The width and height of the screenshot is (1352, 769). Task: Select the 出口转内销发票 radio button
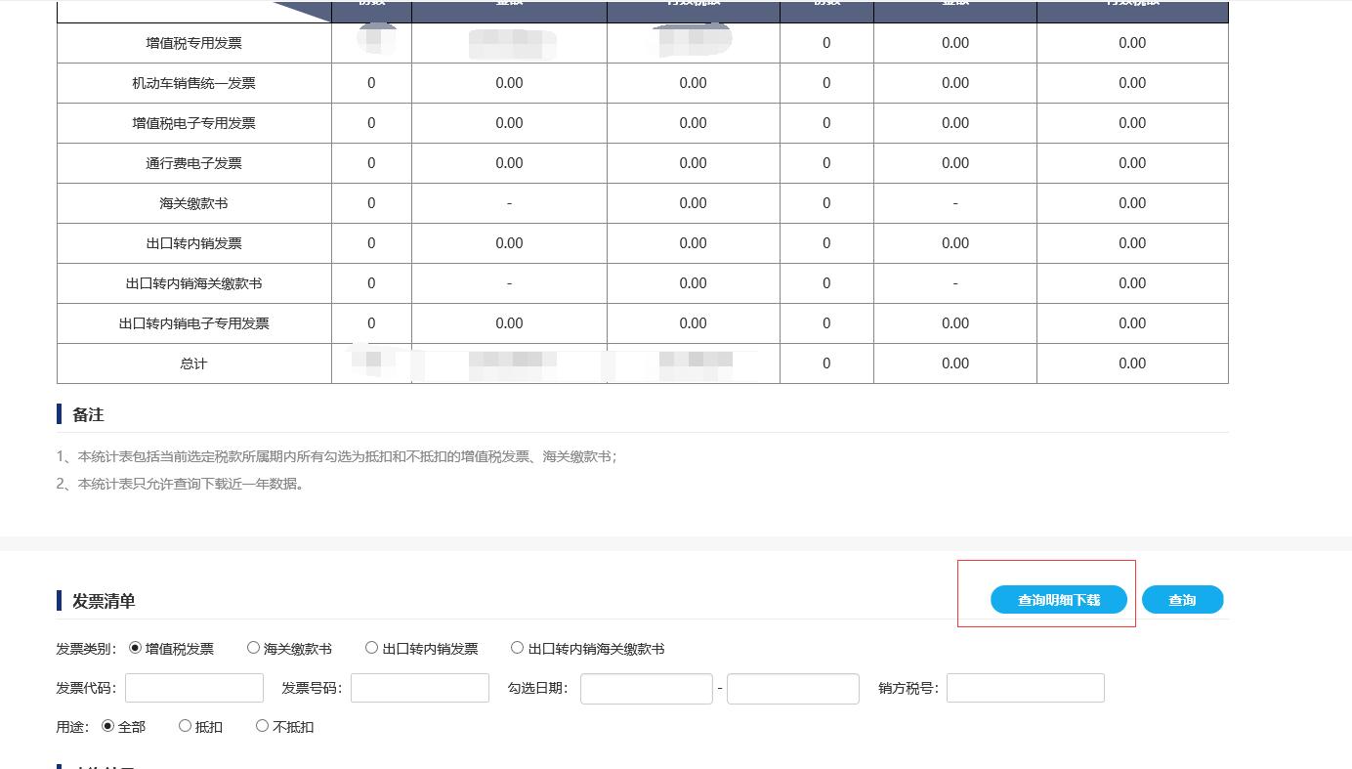tap(372, 648)
